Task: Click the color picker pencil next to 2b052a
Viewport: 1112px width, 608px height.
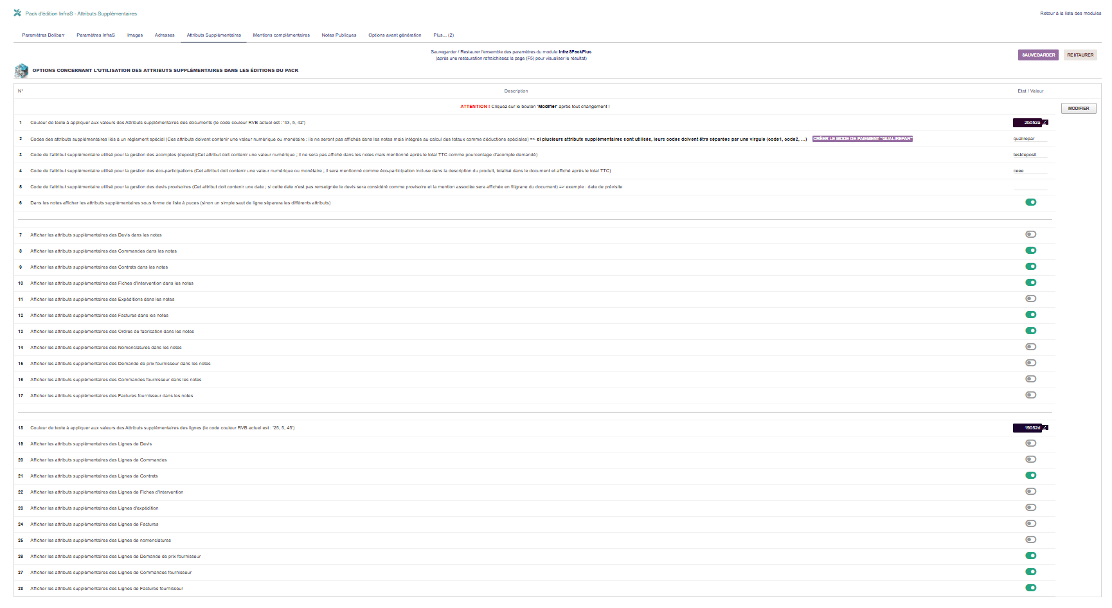Action: pos(1045,122)
